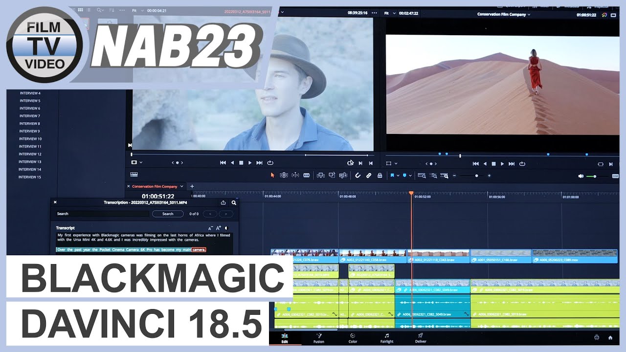Toggle Loop playback in source viewer
626x352 pixels.
coord(270,163)
